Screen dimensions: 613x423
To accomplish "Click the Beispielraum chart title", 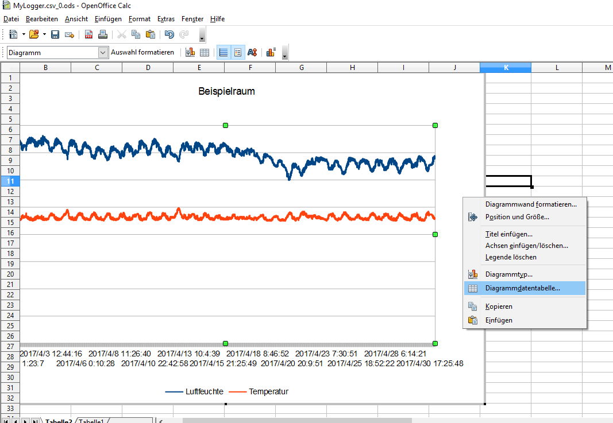I will 226,91.
